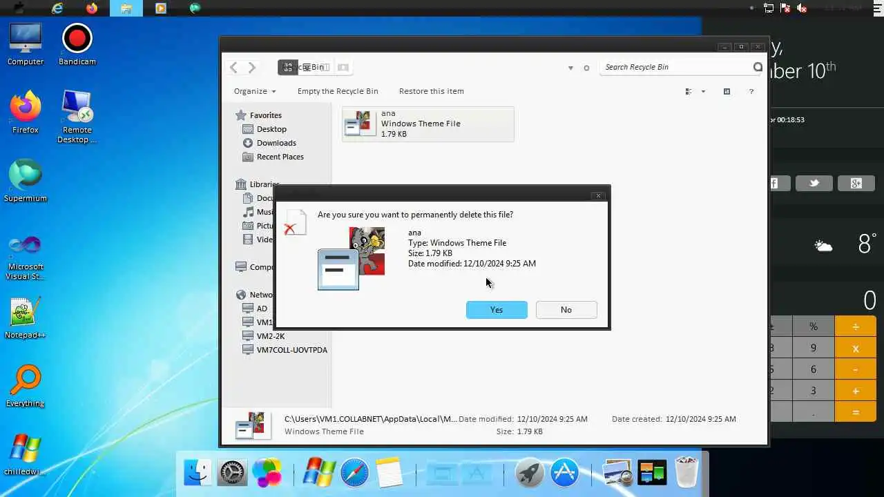Open Finder from the dock
This screenshot has height=497, width=884.
[x=198, y=473]
